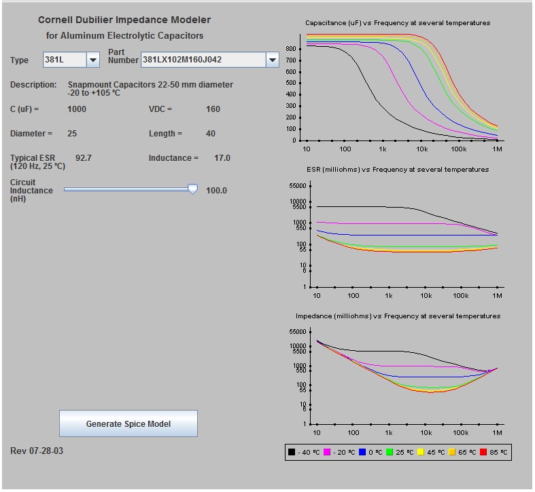Click the ESR vs Frequency chart title
This screenshot has height=492, width=535.
(x=398, y=170)
